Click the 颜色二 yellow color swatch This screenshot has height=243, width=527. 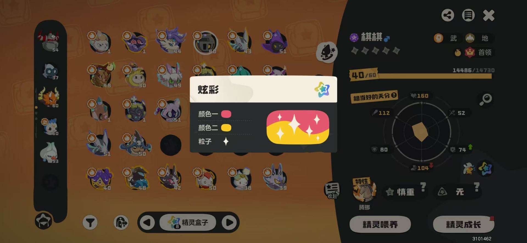click(x=226, y=128)
